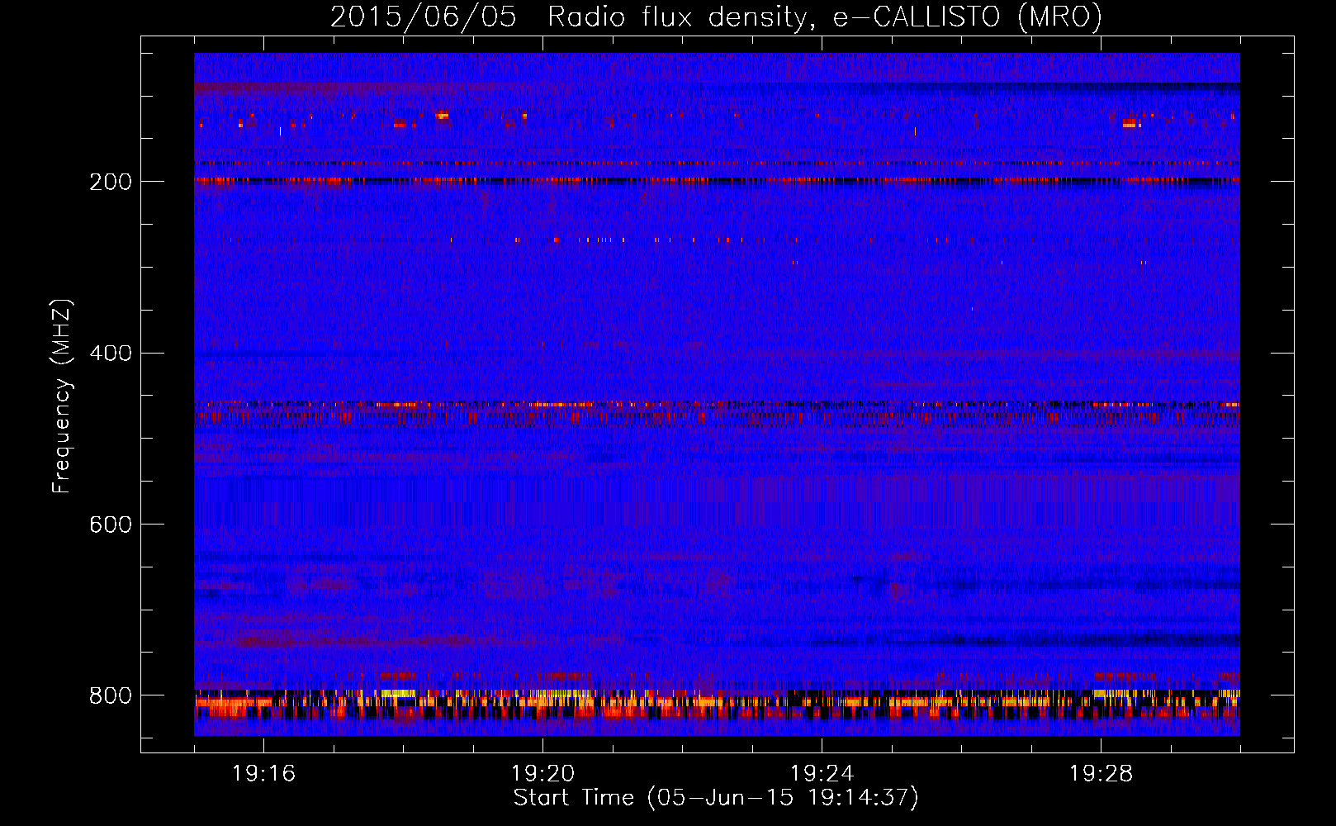Click the 'Frequency (MHZ)' y-axis label

coord(62,396)
